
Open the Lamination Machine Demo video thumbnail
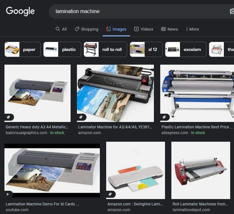(52, 170)
